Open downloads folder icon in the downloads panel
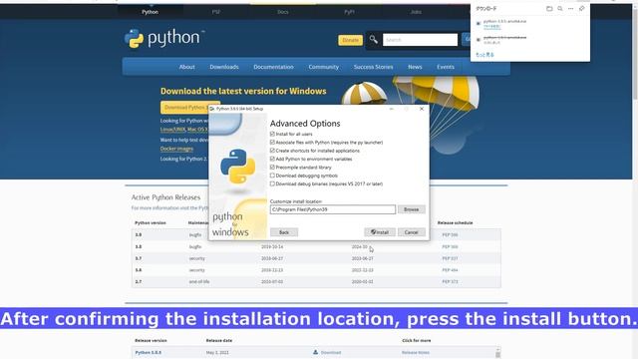638x359 pixels. [x=549, y=9]
